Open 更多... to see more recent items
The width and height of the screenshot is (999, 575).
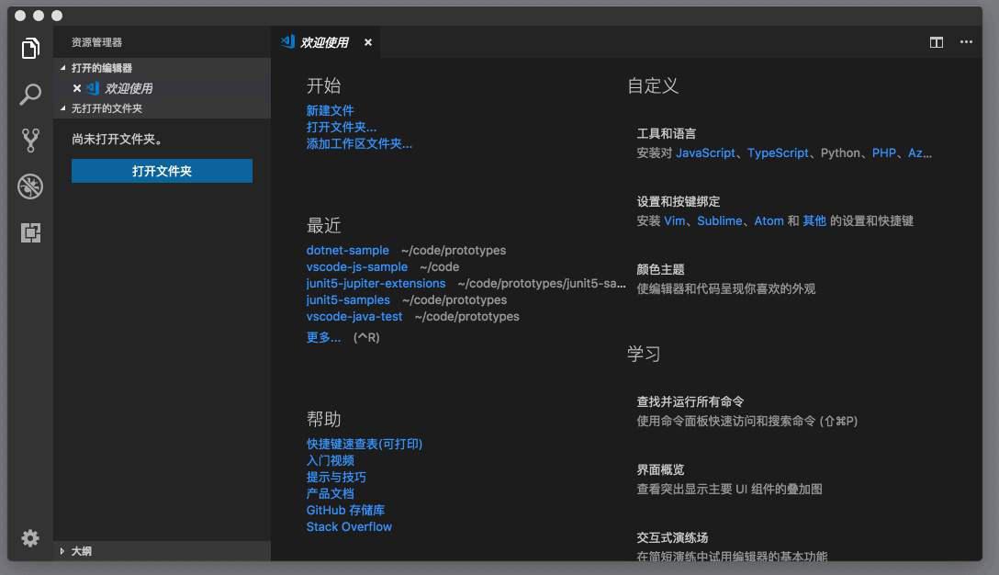pyautogui.click(x=322, y=338)
